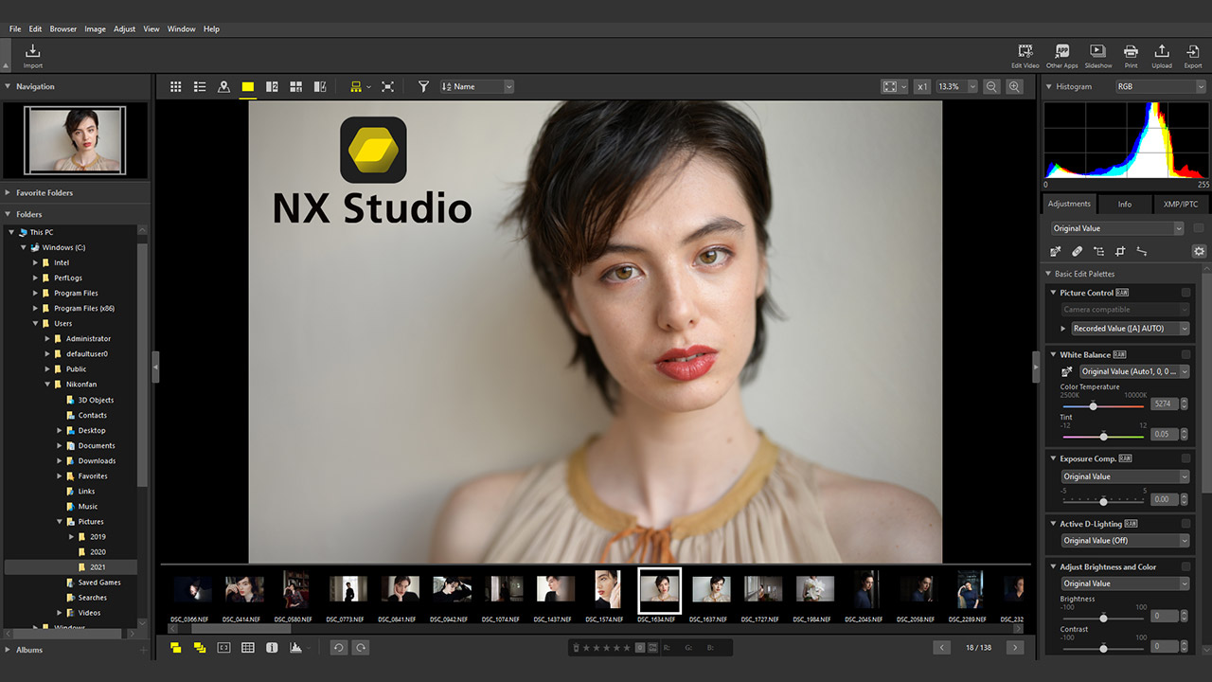Click the filter funnel icon
Screen dimensions: 1212x682
(x=423, y=86)
